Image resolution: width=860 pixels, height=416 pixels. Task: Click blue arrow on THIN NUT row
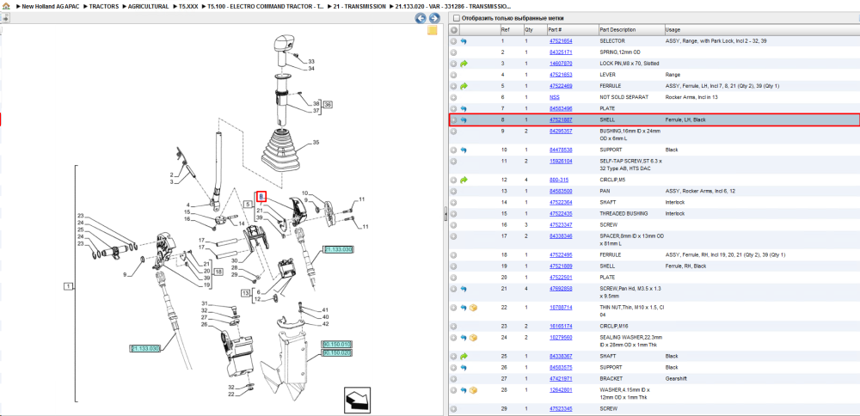coord(464,308)
